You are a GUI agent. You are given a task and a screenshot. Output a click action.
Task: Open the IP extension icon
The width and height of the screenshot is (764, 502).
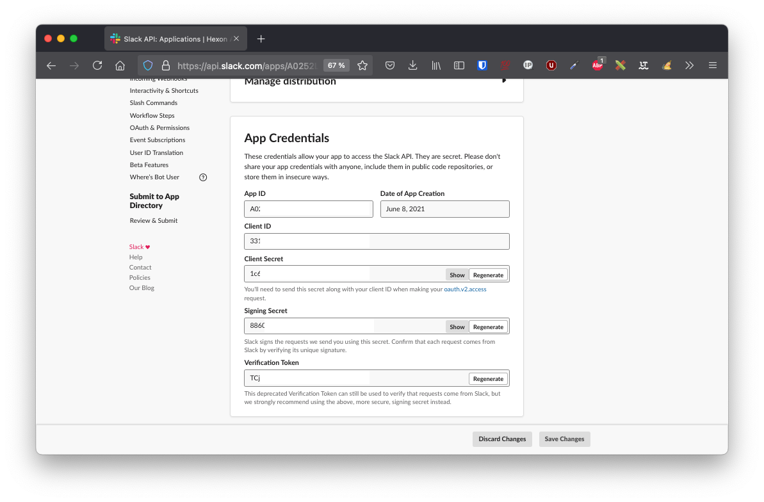click(x=528, y=65)
